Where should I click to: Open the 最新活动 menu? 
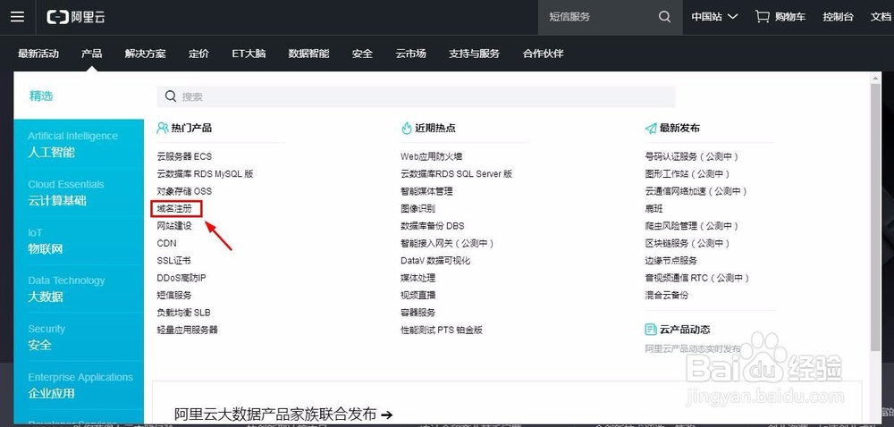[38, 54]
